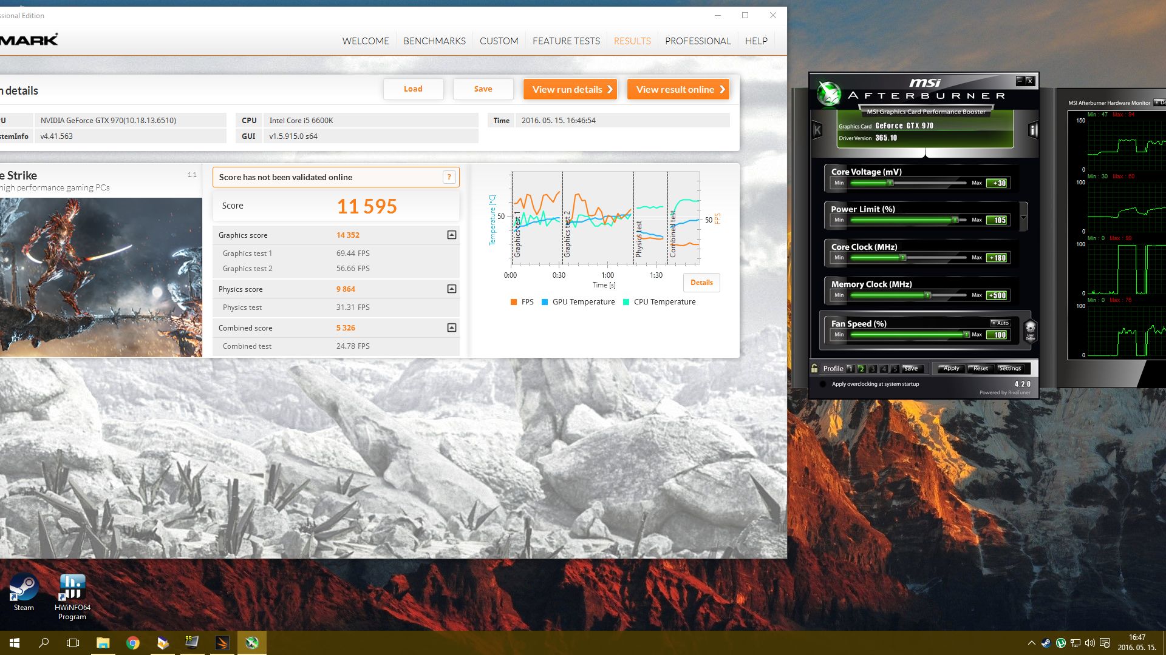Open the Windows Start menu
Viewport: 1166px width, 655px height.
coord(15,643)
